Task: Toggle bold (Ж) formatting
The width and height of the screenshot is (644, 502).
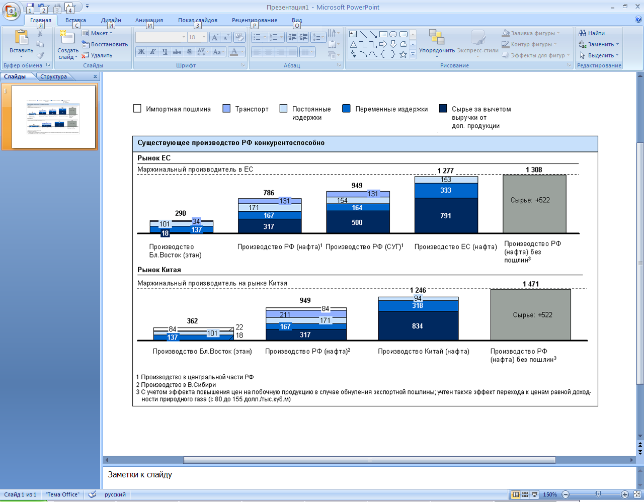Action: (141, 51)
